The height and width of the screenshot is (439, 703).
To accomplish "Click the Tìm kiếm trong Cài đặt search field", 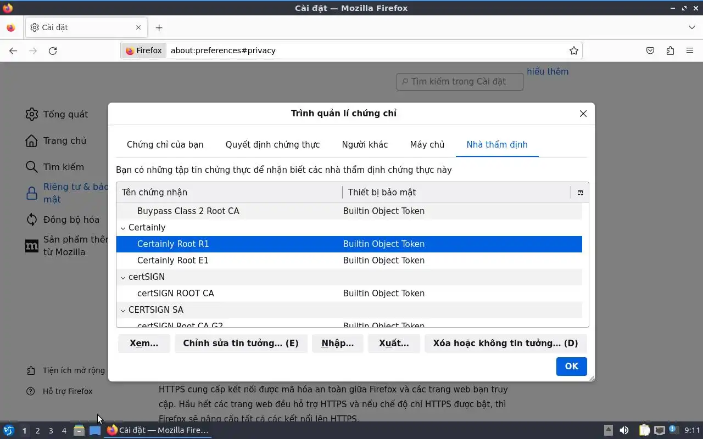I will 460,82.
